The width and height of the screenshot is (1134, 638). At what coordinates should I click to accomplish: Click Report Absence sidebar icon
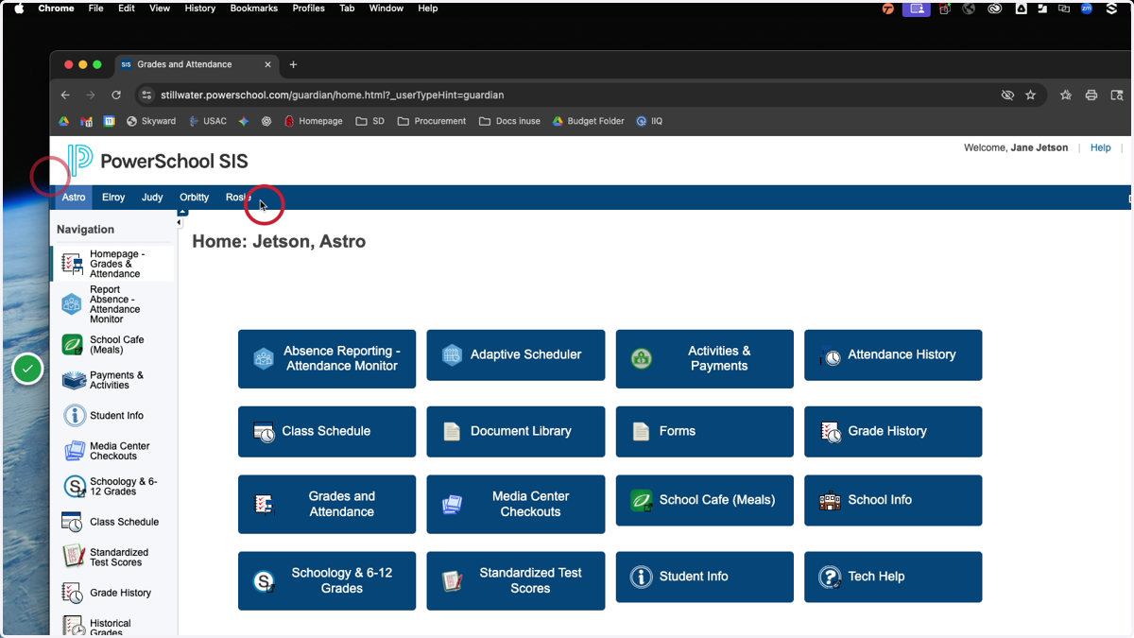point(73,305)
